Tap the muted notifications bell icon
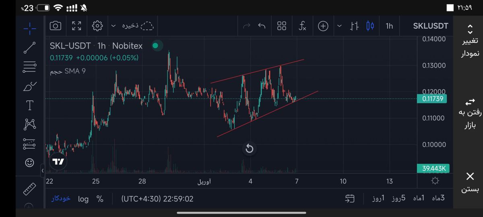Image resolution: width=483 pixels, height=217 pixels. click(x=84, y=8)
